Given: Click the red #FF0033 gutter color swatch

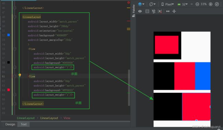Looking at the screenshot, I should tap(9, 90).
